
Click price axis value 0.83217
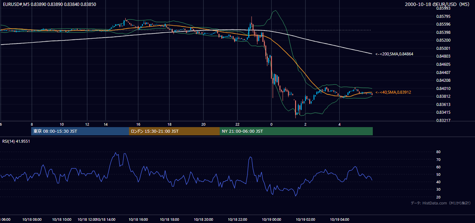coord(443,120)
